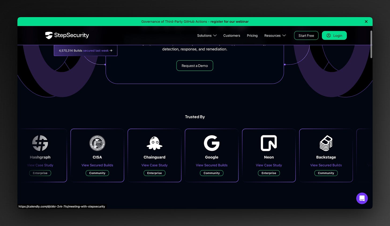The image size is (390, 226).
Task: Close the green webinar banner
Action: (x=366, y=22)
